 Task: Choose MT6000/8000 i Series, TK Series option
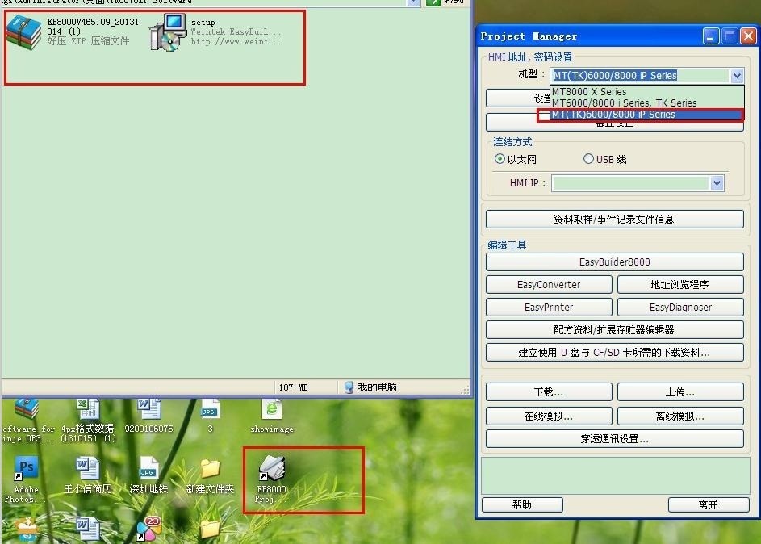(x=624, y=103)
